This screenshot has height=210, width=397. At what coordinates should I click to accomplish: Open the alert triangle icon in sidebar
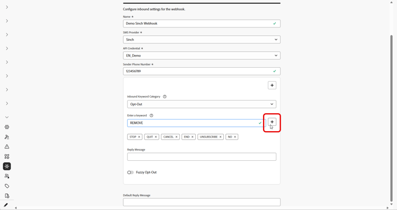point(7,147)
